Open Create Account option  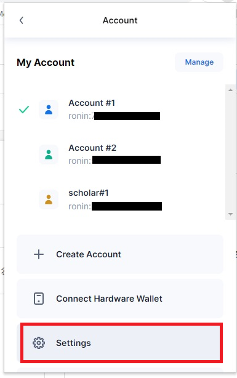(x=120, y=254)
